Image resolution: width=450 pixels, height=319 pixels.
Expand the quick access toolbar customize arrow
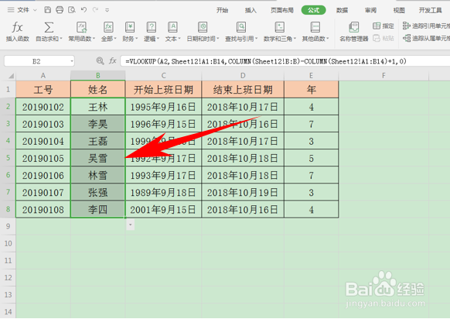point(107,10)
